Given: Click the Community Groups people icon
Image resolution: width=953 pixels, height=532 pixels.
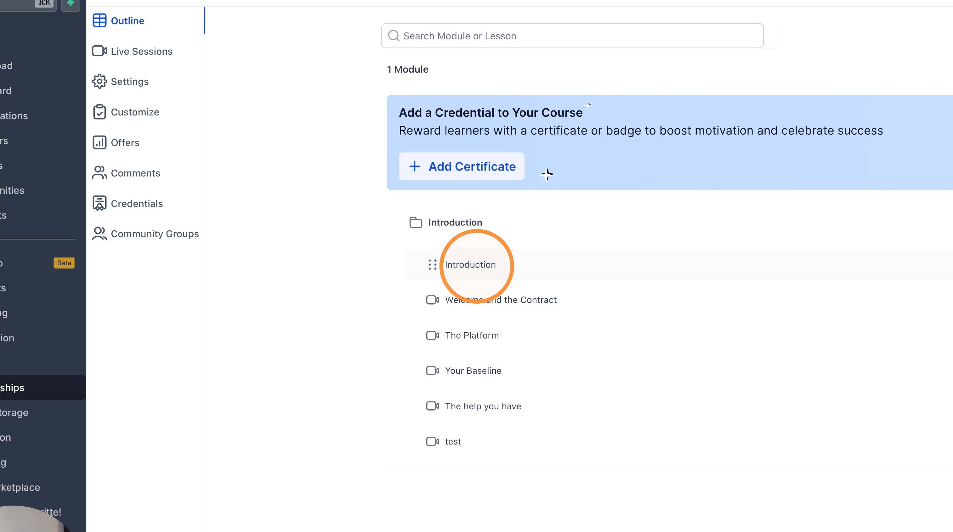Looking at the screenshot, I should click(x=99, y=234).
